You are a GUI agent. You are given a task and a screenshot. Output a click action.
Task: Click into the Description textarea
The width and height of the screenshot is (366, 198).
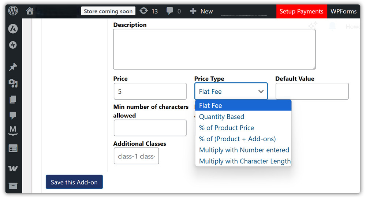(x=214, y=49)
